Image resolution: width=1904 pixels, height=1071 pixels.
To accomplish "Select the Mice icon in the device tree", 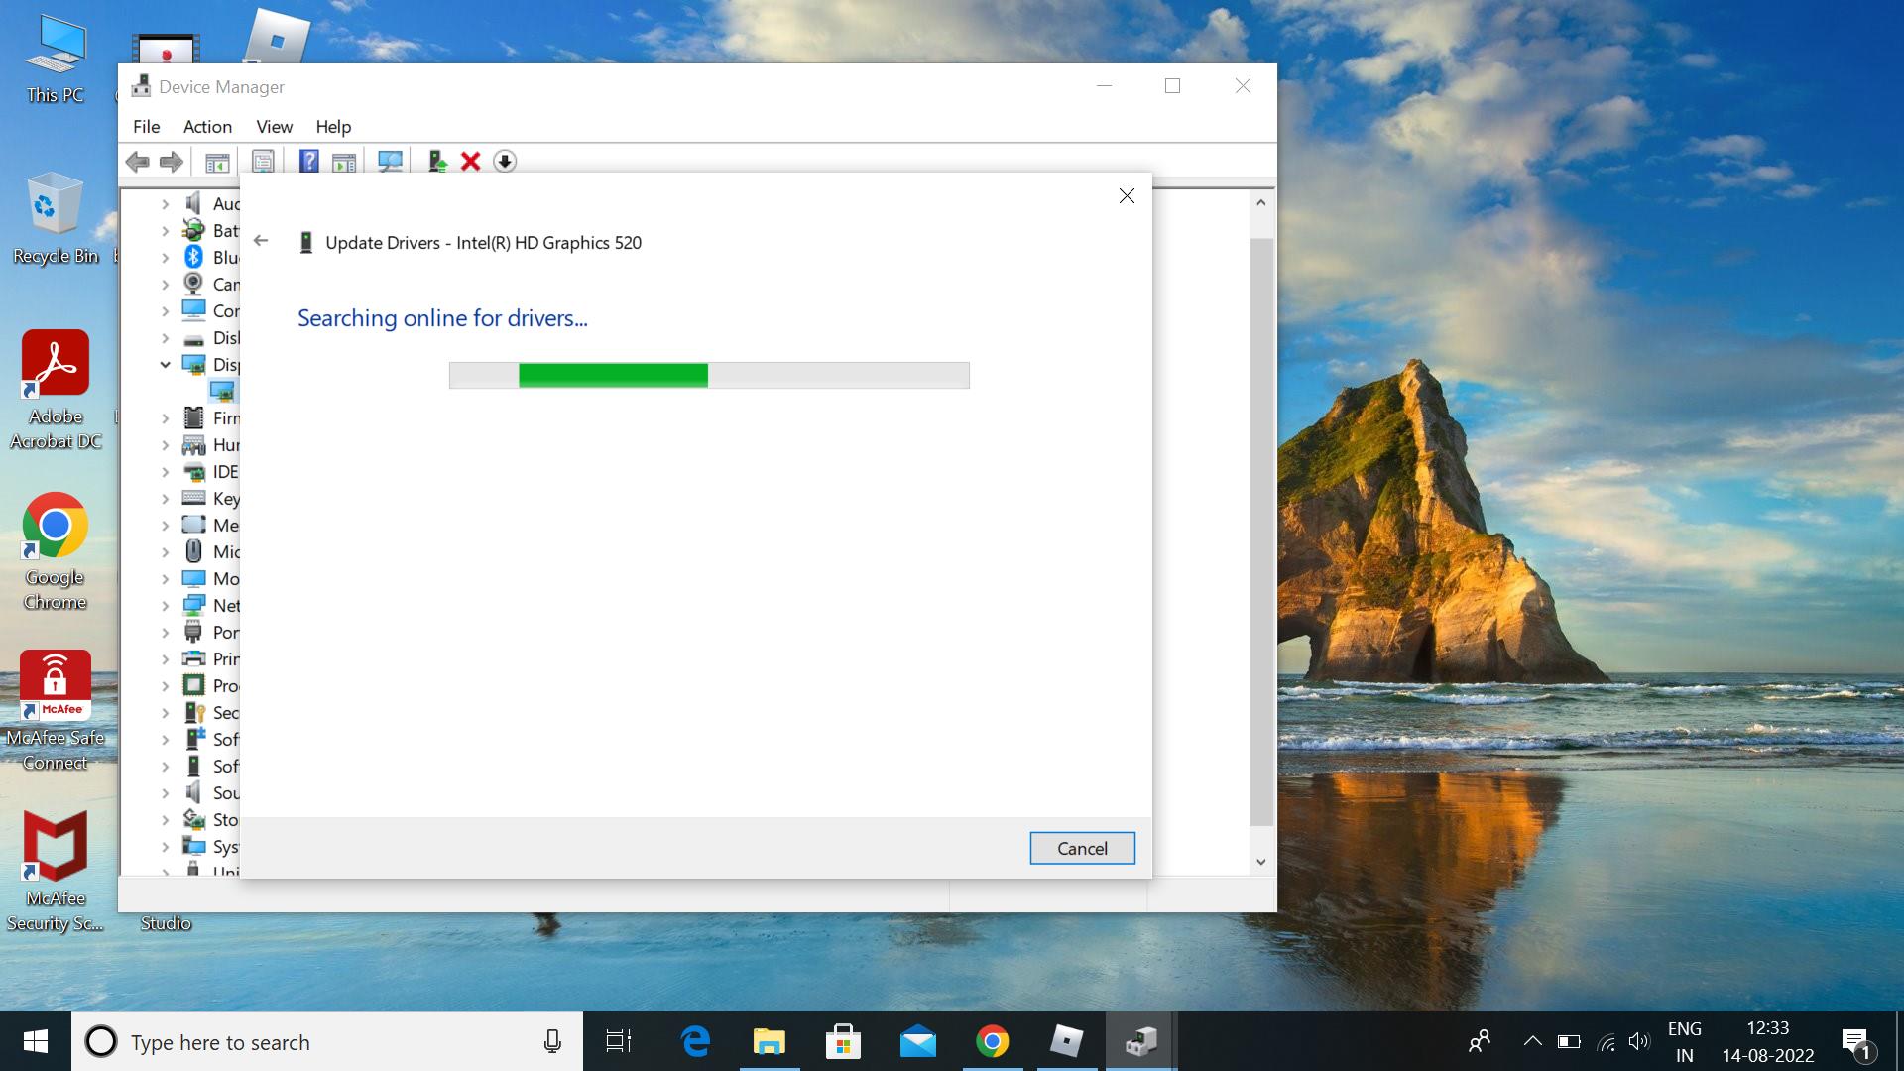I will 193,551.
